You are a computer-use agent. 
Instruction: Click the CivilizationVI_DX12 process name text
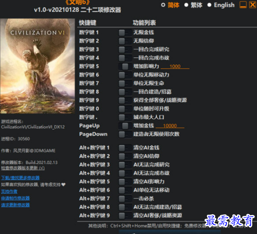(33, 127)
